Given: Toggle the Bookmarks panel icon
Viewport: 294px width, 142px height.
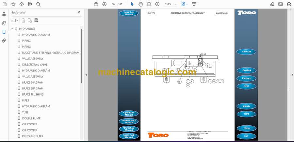Looking at the screenshot, I should coord(4,32).
